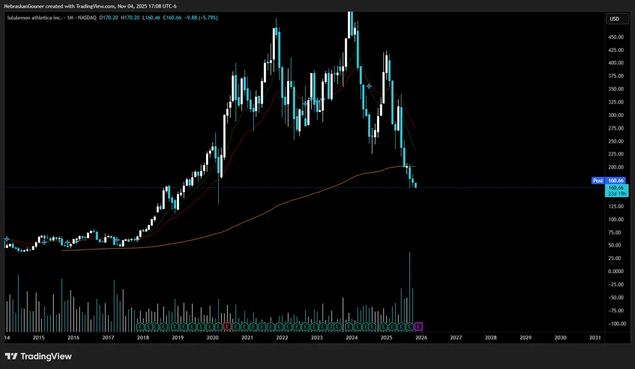Image resolution: width=635 pixels, height=369 pixels.
Task: Click the 2029 time axis label
Action: (x=525, y=338)
